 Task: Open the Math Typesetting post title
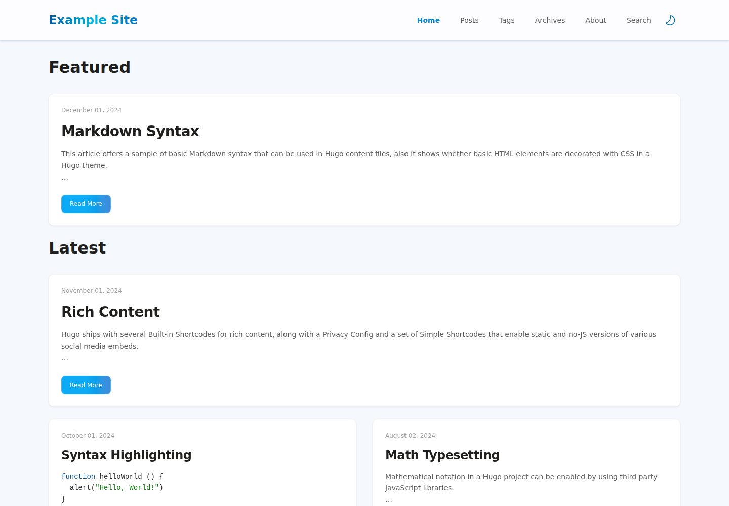tap(442, 455)
